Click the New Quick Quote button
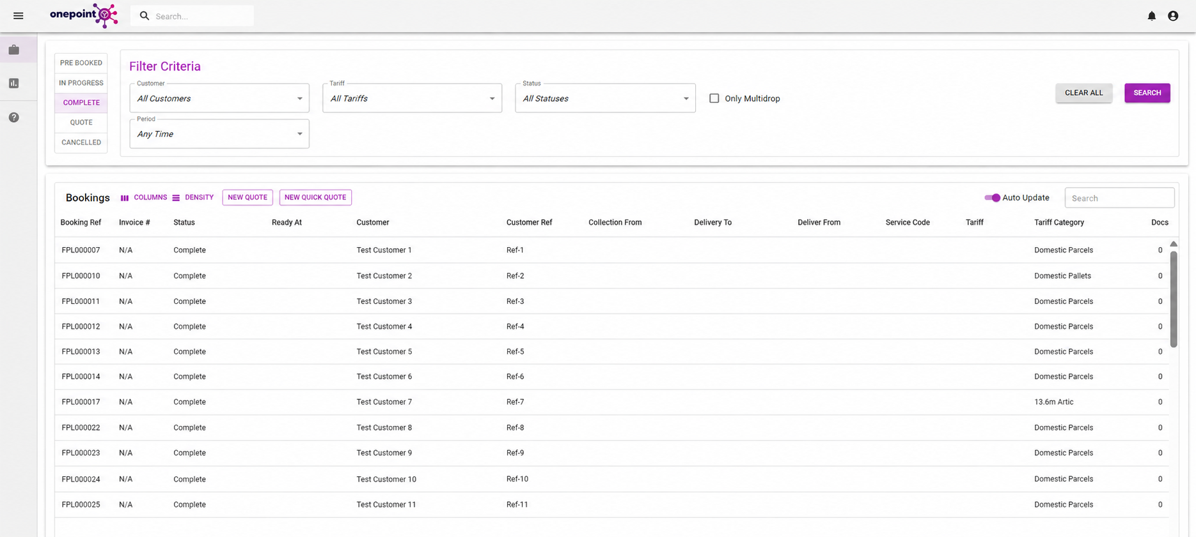The image size is (1196, 537). point(315,197)
